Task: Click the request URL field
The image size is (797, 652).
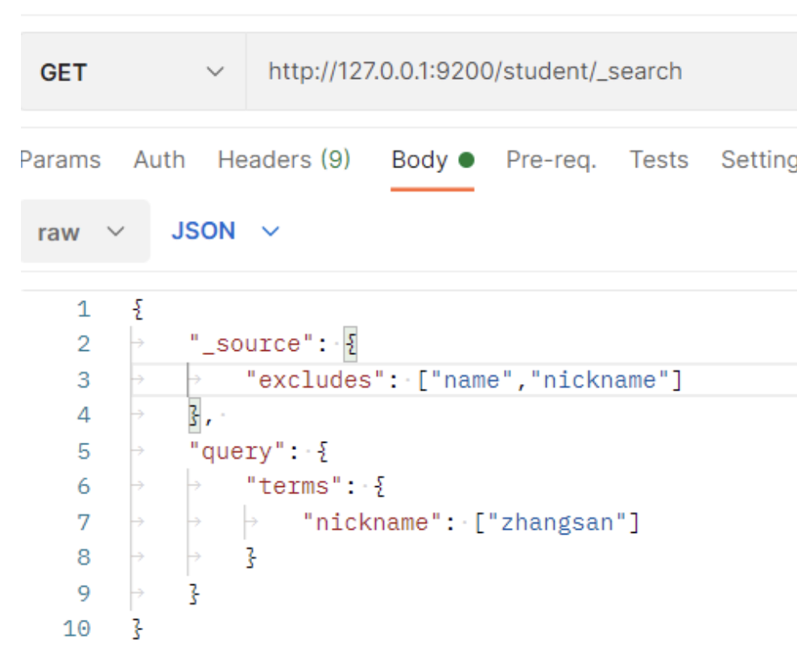Action: click(x=475, y=72)
